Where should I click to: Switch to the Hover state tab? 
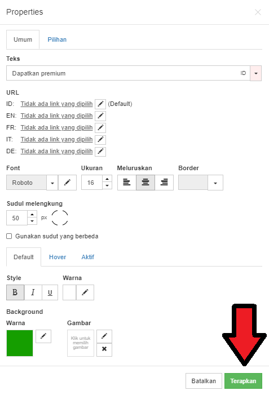point(58,257)
